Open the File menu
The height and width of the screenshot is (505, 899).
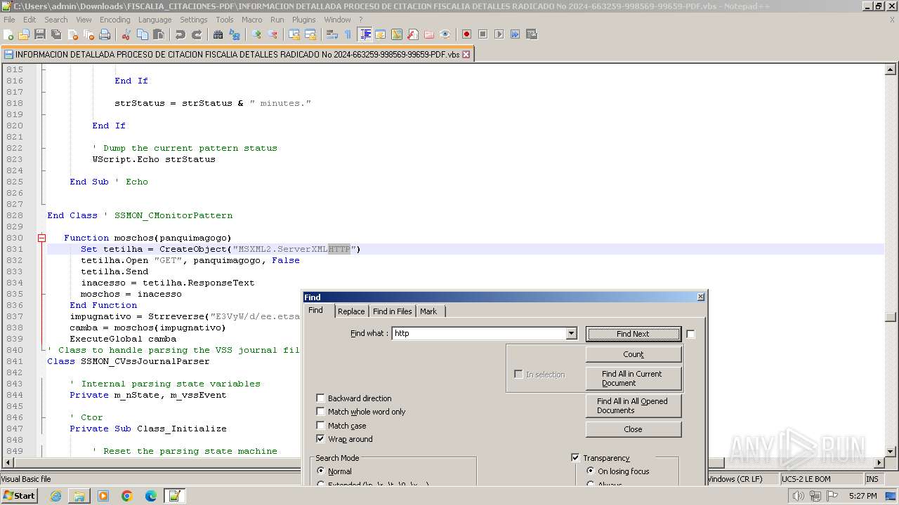[9, 20]
